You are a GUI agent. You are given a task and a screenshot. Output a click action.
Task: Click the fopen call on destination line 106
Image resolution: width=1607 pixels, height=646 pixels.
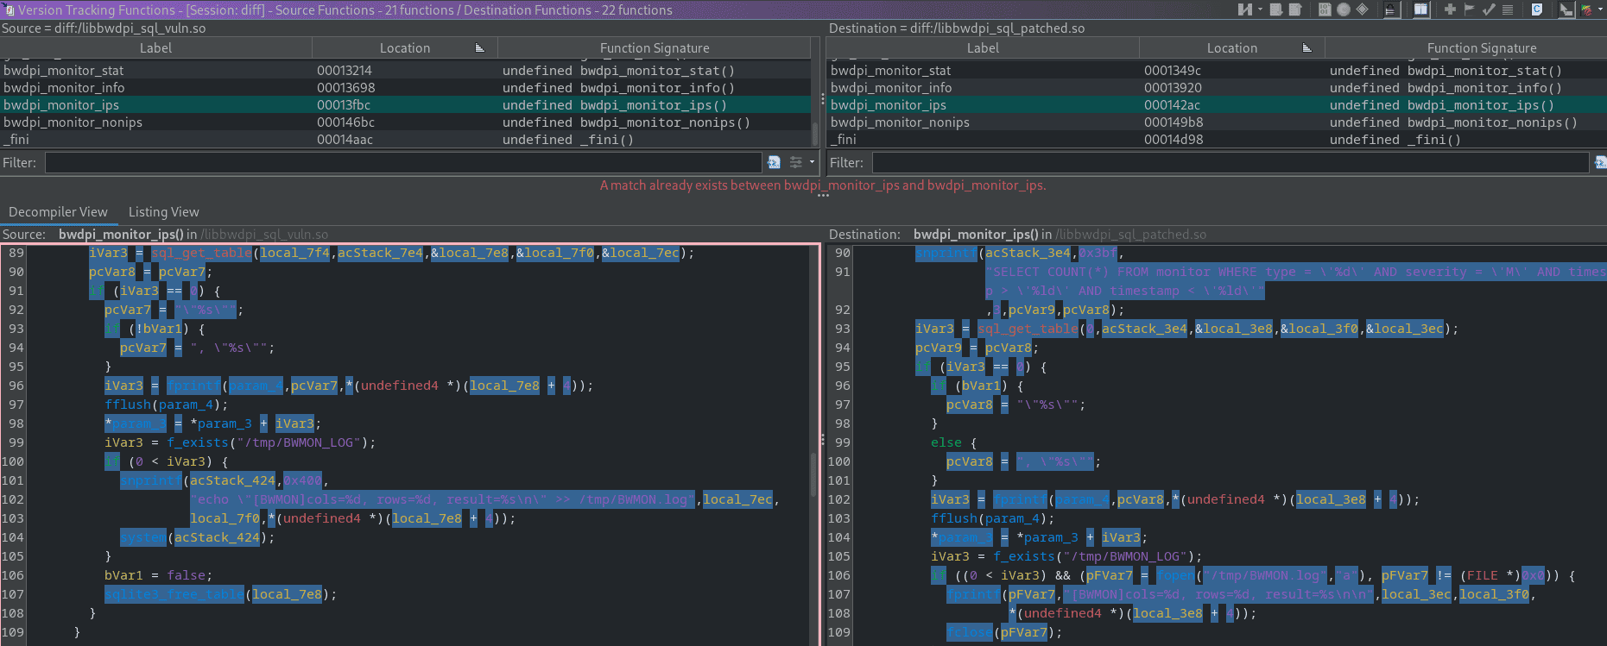1175,575
